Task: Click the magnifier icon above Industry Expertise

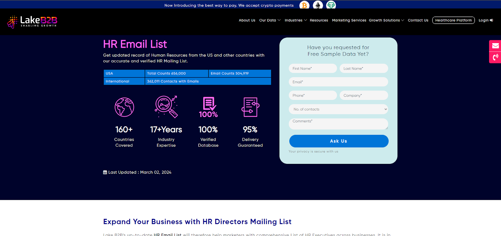Action: click(166, 107)
